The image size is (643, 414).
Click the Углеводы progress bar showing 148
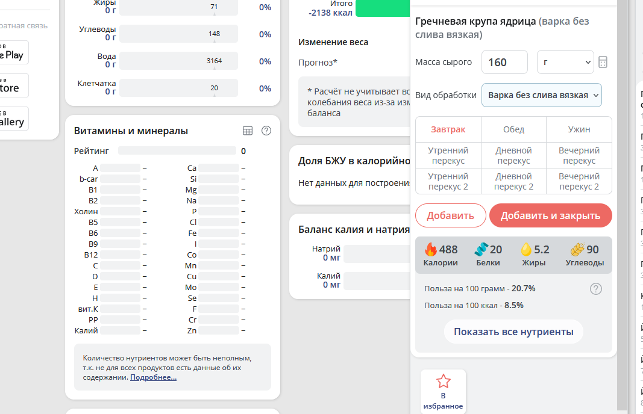click(x=178, y=34)
